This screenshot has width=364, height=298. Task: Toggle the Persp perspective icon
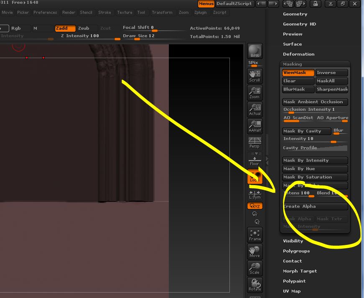pos(255,142)
